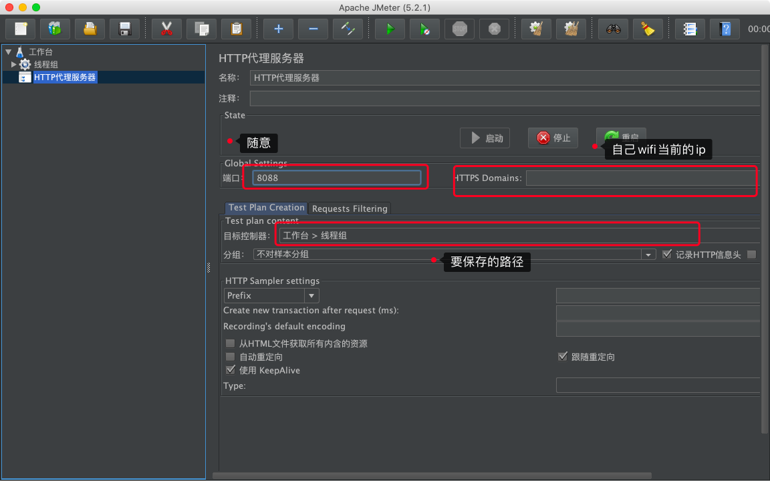The image size is (770, 481).
Task: Toggle enable/disable of selected element icon
Action: coord(348,29)
